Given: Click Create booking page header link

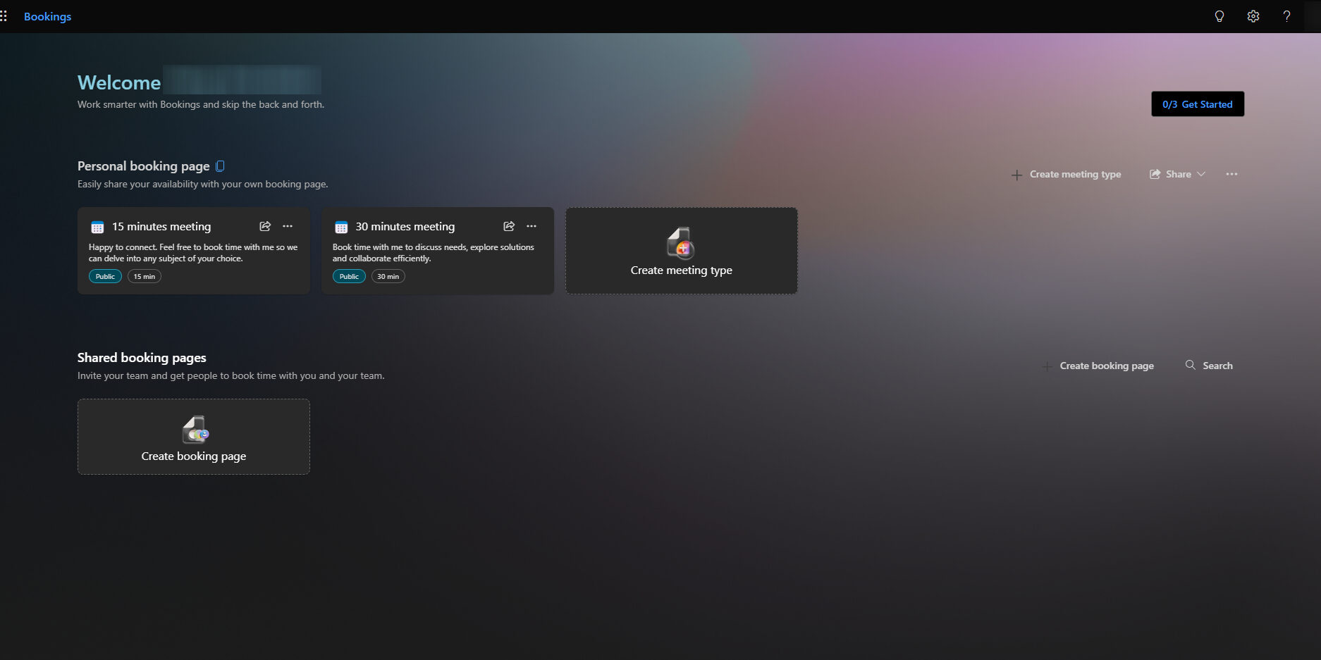Looking at the screenshot, I should coord(1098,366).
